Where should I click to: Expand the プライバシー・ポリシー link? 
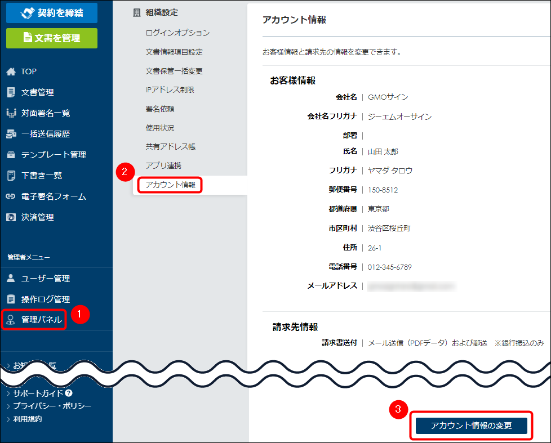coord(52,406)
